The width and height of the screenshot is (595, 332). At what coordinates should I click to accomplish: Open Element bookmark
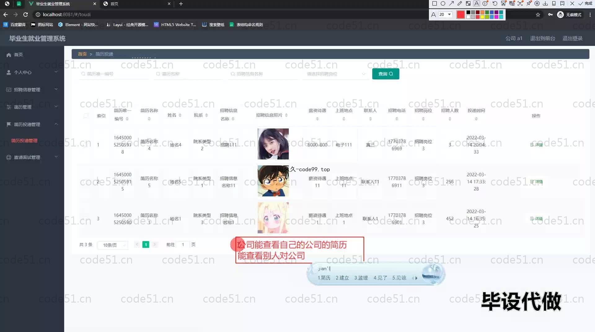[78, 25]
